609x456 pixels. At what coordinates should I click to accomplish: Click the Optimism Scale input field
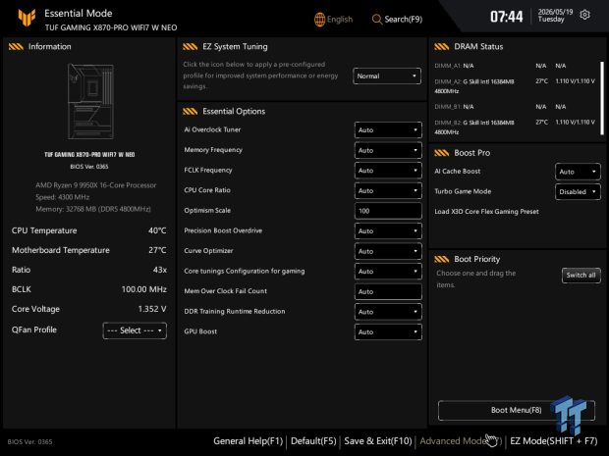click(x=388, y=211)
